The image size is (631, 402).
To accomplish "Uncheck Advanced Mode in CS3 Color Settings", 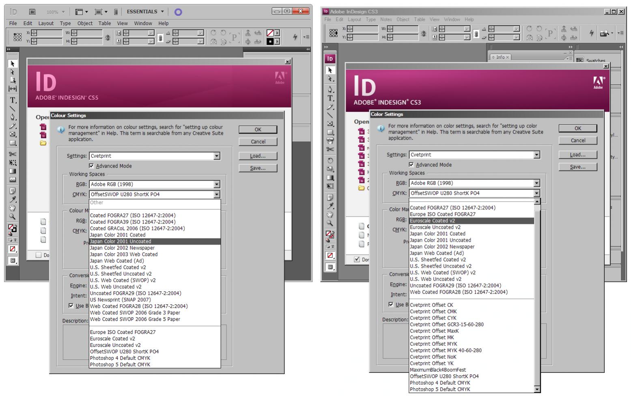I will click(x=411, y=165).
